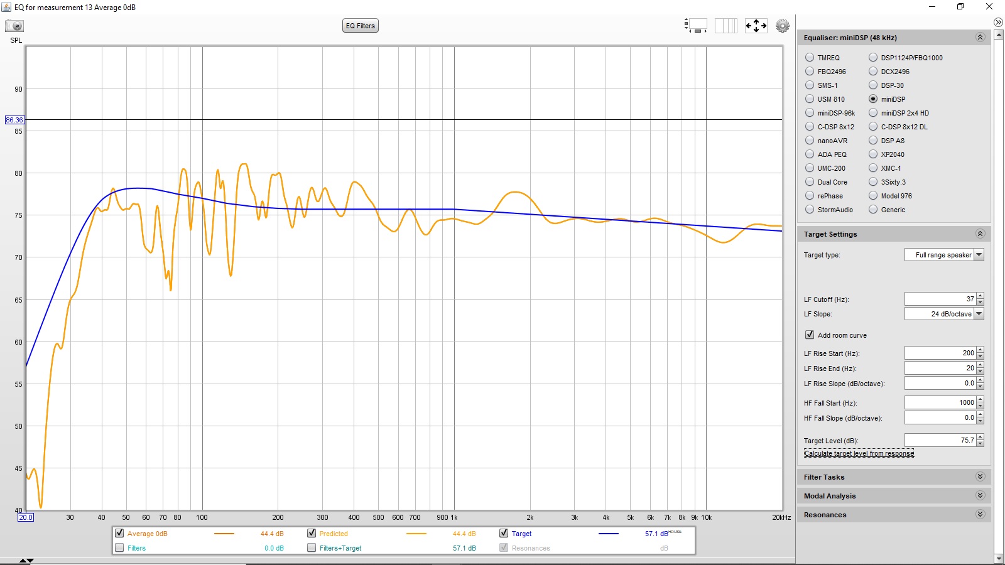Viewport: 1005px width, 565px height.
Task: Collapse side panel with double-arrow icon
Action: [998, 22]
